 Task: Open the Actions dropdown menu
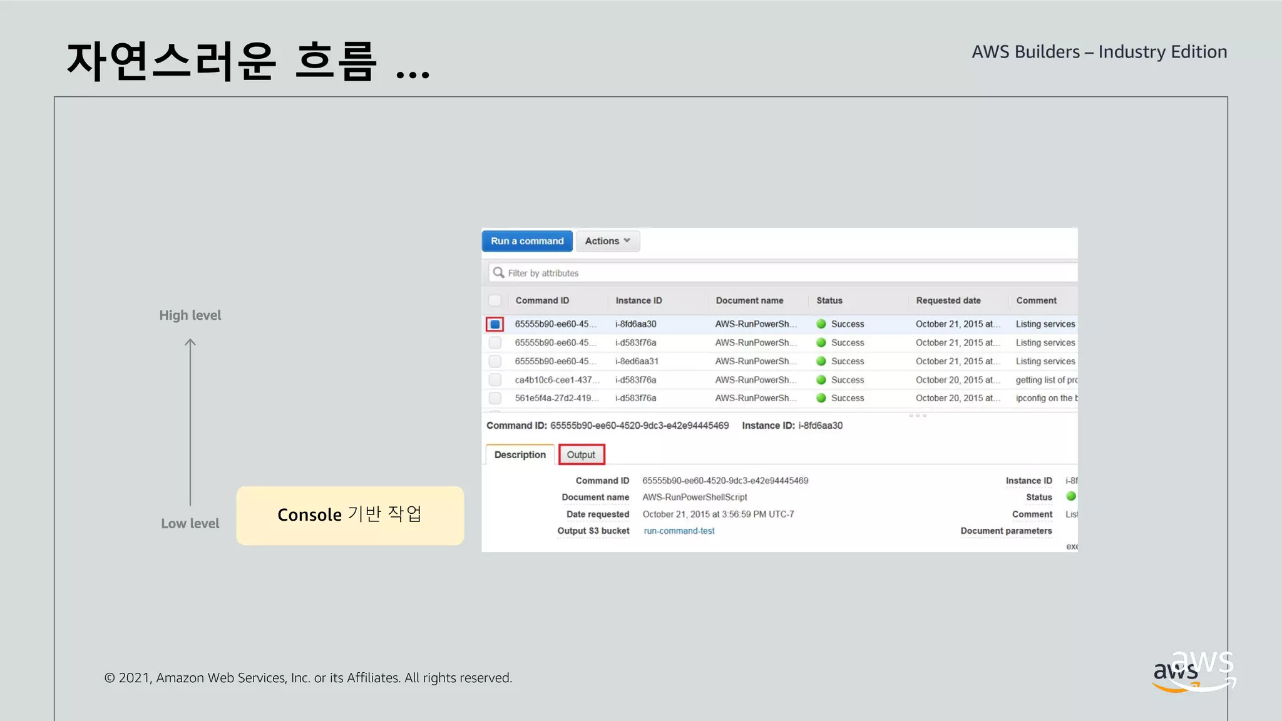click(x=607, y=241)
